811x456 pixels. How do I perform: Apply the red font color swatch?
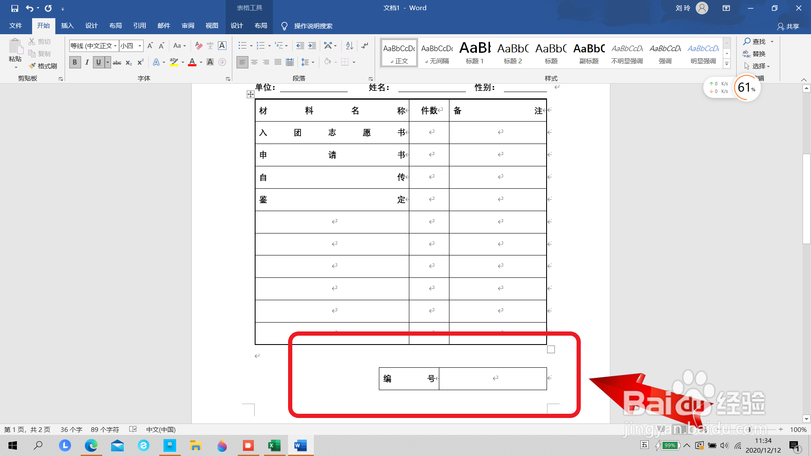(192, 62)
